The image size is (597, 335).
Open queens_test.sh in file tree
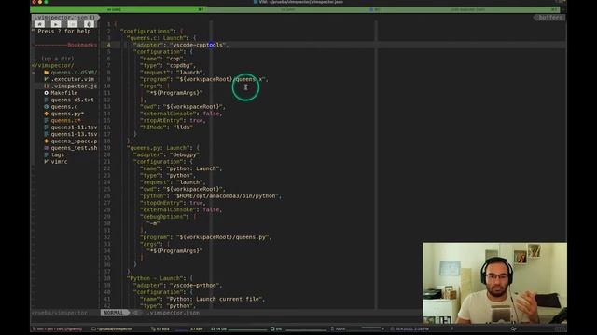[x=74, y=148]
